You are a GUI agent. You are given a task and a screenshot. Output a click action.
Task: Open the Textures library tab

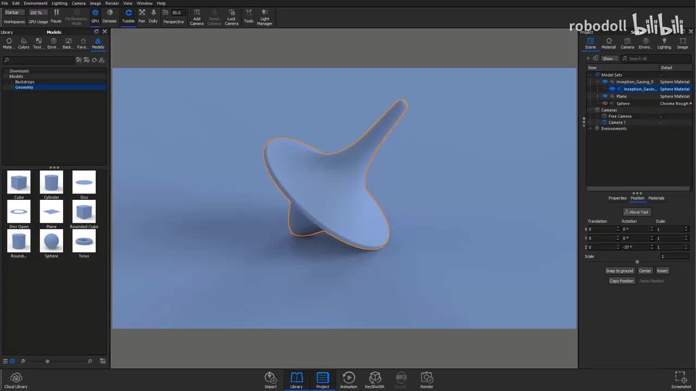point(38,43)
